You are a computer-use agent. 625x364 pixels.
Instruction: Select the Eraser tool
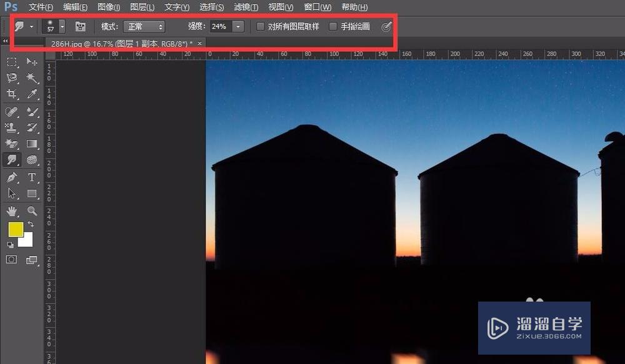(x=12, y=144)
